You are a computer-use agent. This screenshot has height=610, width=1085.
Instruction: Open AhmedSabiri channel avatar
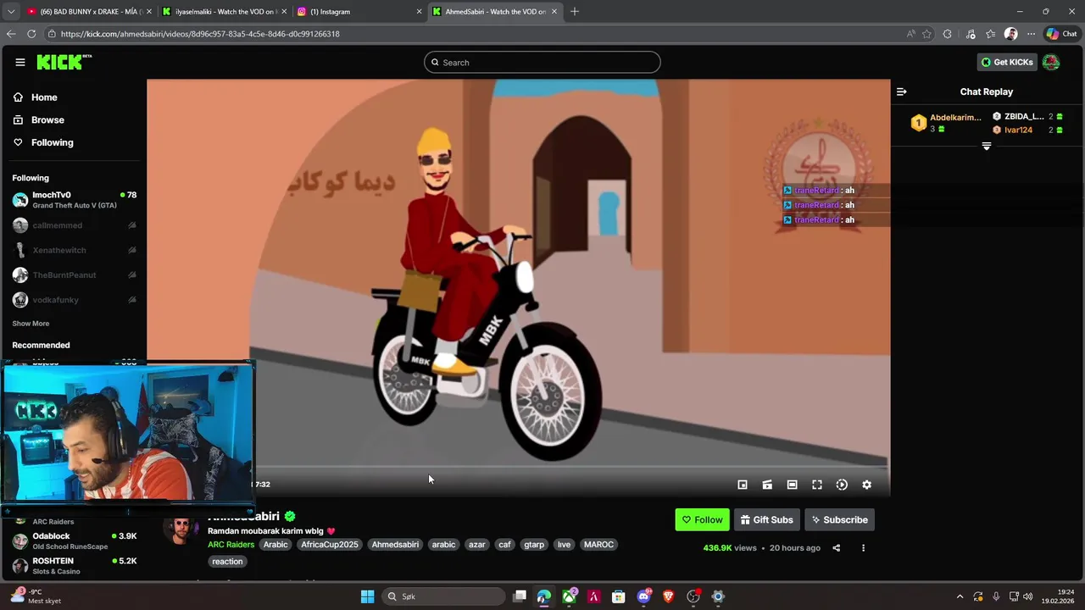[181, 530]
